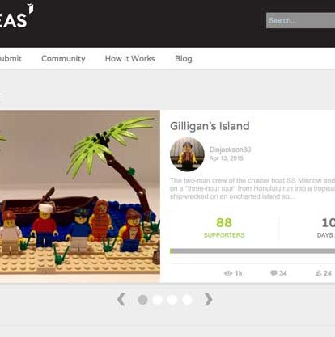
Task: Advance carousel with right arrow
Action: point(208,299)
